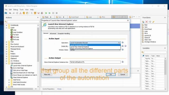This screenshot has height=95, width=169.
Task: Select For Each loop action
Action: [16, 35]
